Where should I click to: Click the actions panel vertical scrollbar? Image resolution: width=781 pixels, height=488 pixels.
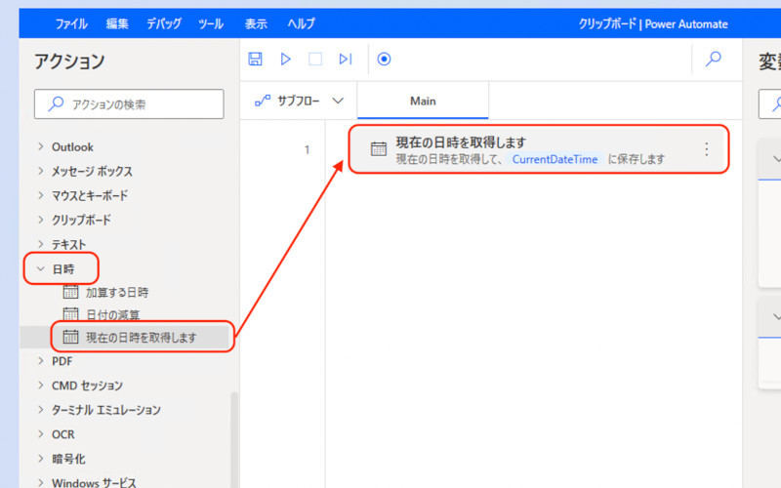234,440
